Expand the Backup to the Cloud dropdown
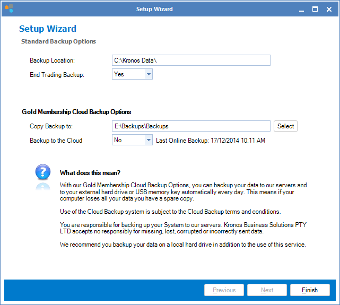 pos(148,140)
